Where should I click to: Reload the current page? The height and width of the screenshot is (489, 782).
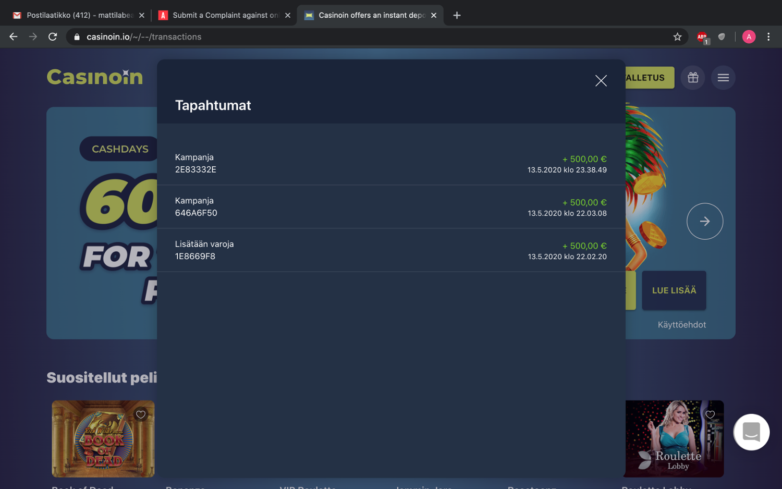[53, 36]
